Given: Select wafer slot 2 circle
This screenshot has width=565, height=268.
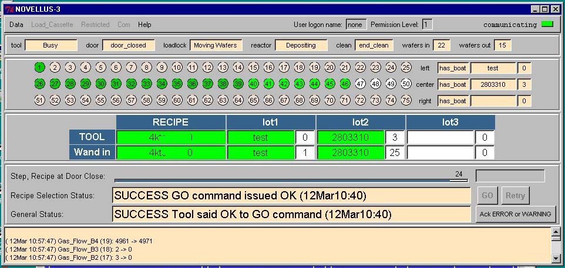Looking at the screenshot, I should pos(55,67).
